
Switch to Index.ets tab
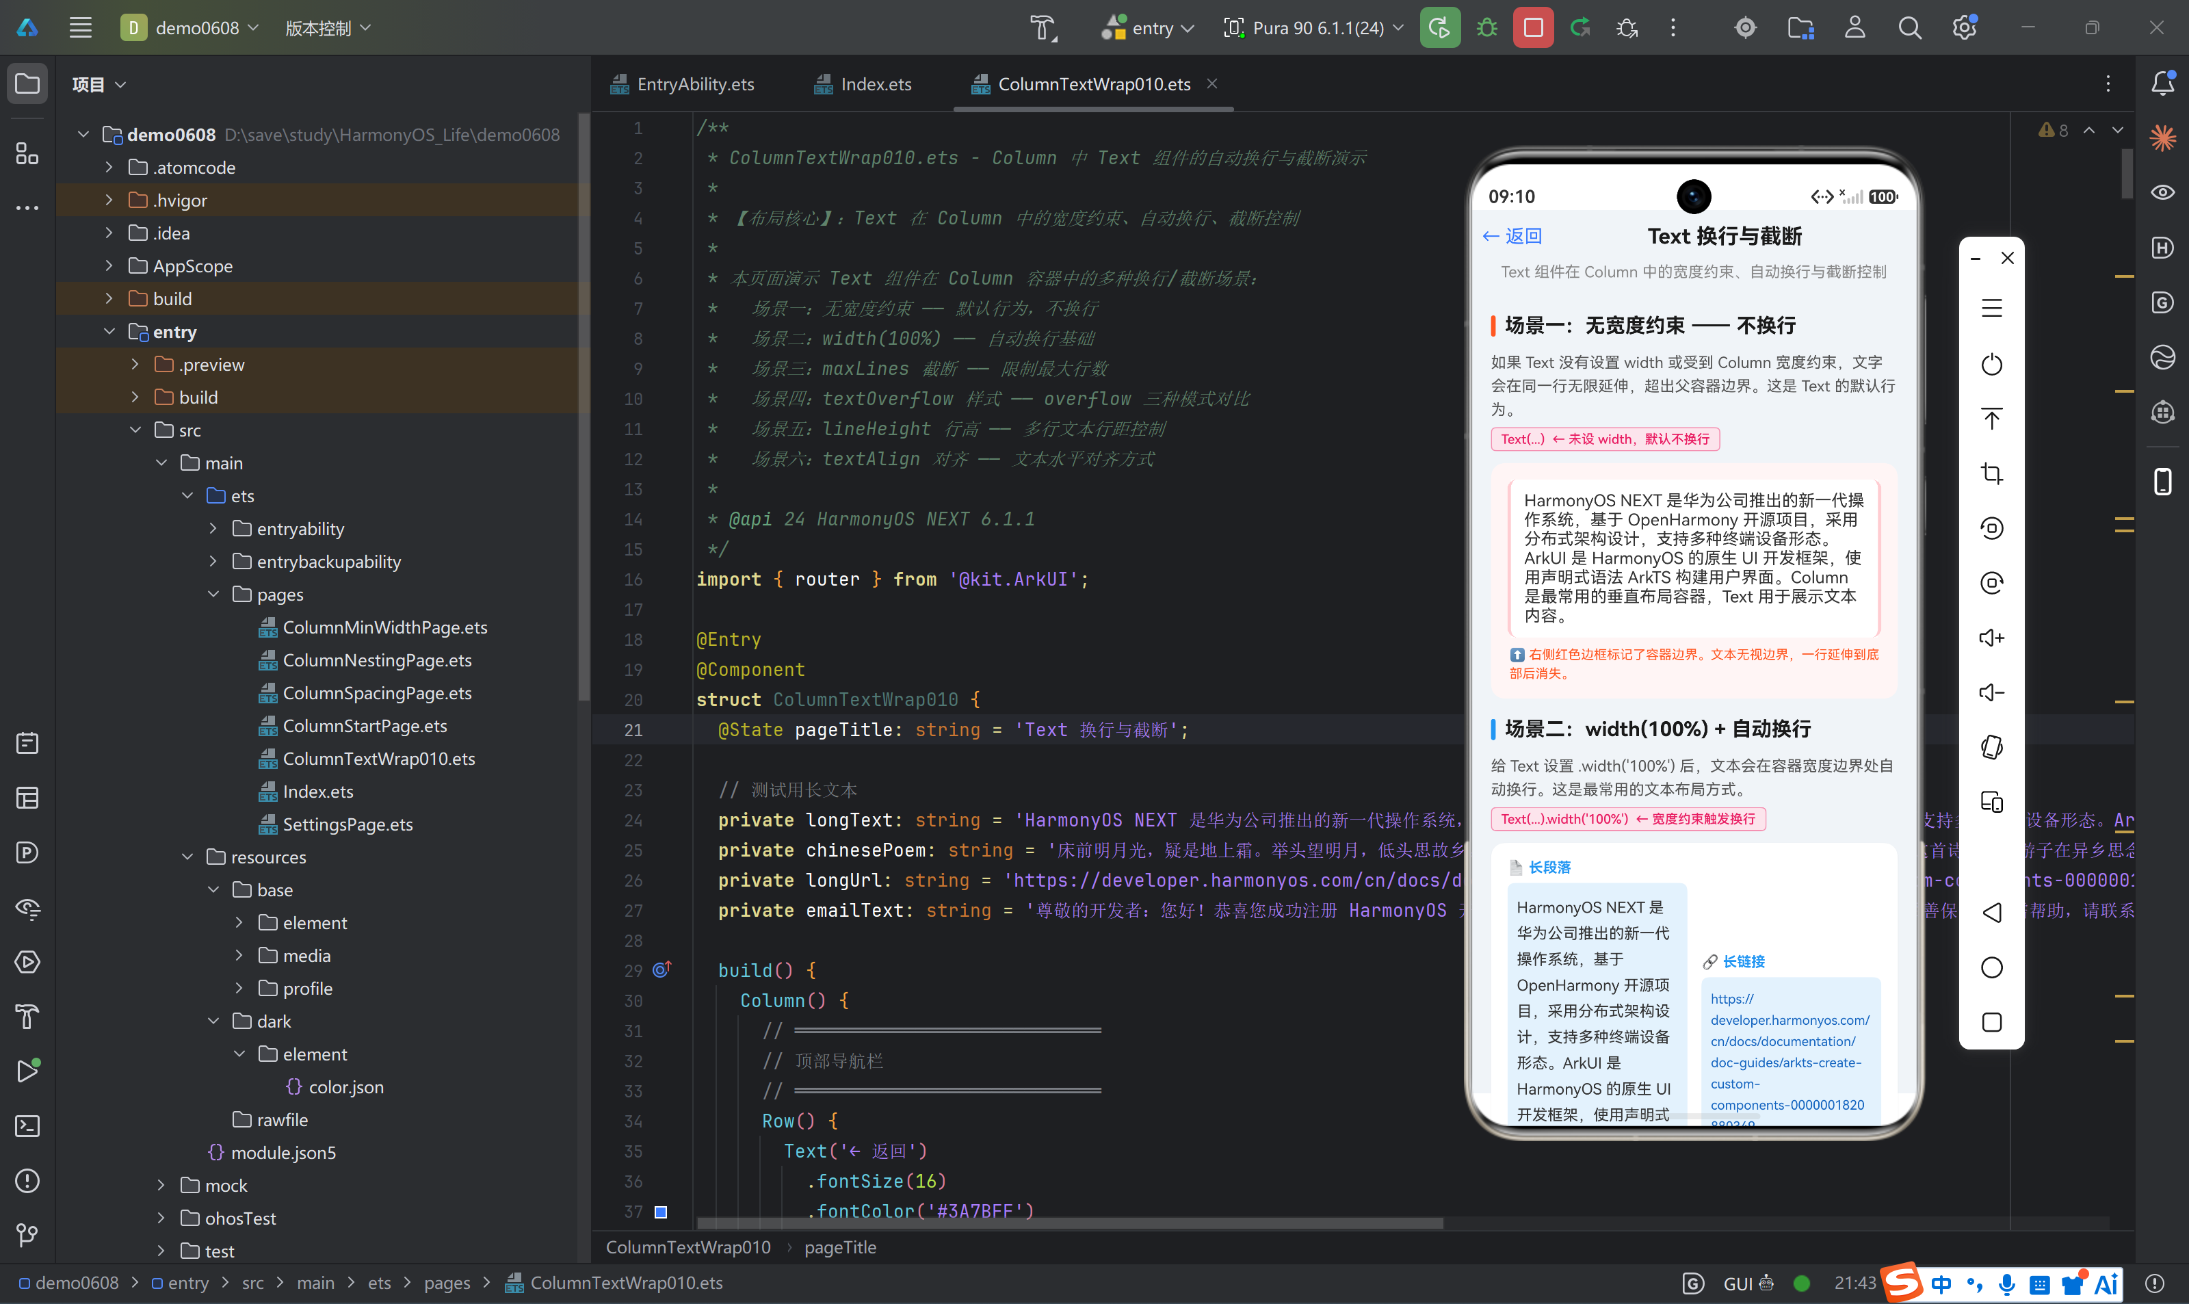(x=863, y=84)
